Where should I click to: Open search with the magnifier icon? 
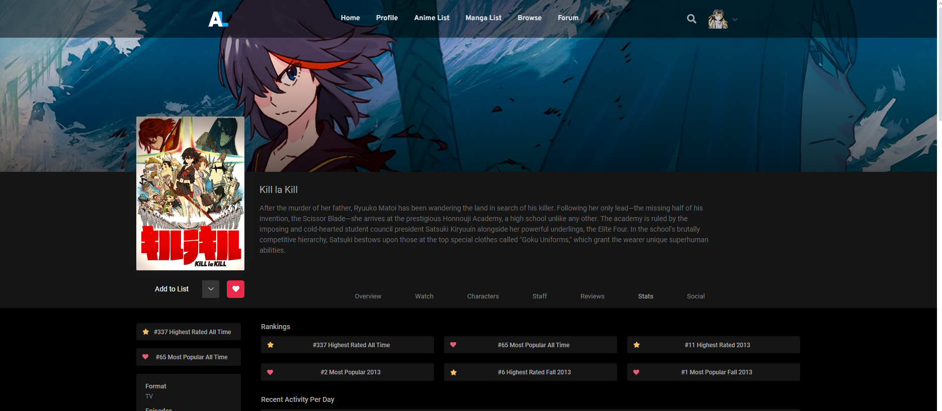click(692, 19)
